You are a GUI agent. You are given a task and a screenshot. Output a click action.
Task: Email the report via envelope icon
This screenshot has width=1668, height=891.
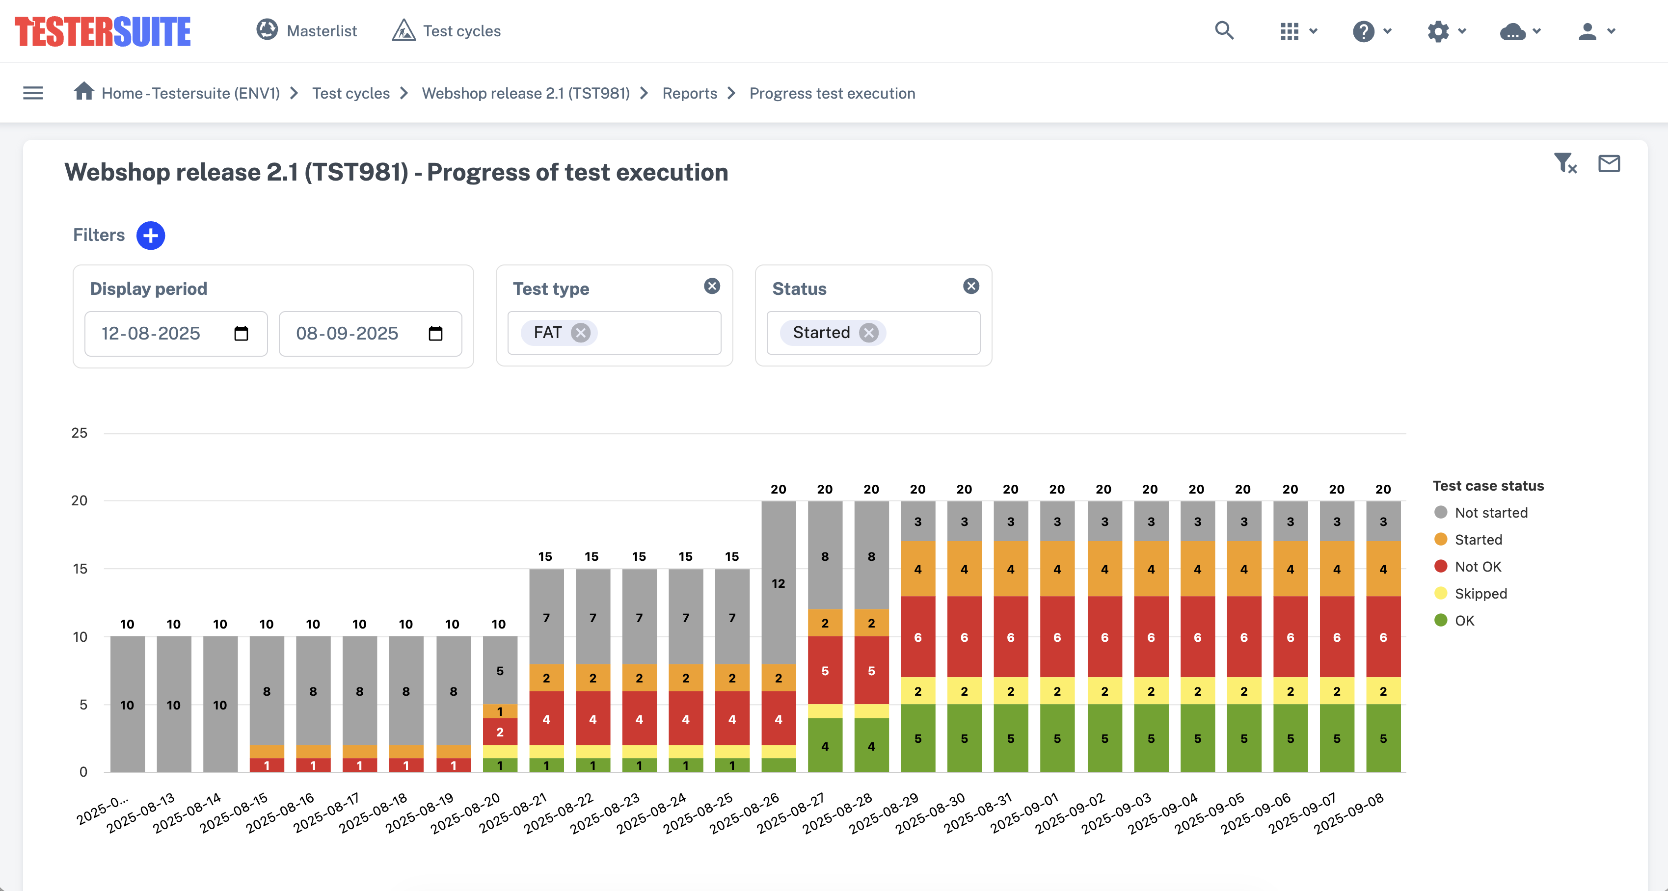(1609, 163)
